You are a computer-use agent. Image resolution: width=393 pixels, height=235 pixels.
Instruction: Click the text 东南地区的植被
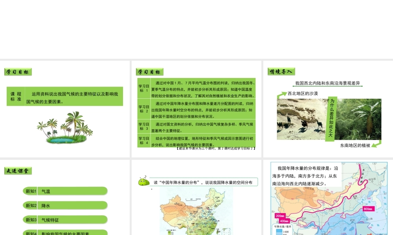tap(355, 145)
